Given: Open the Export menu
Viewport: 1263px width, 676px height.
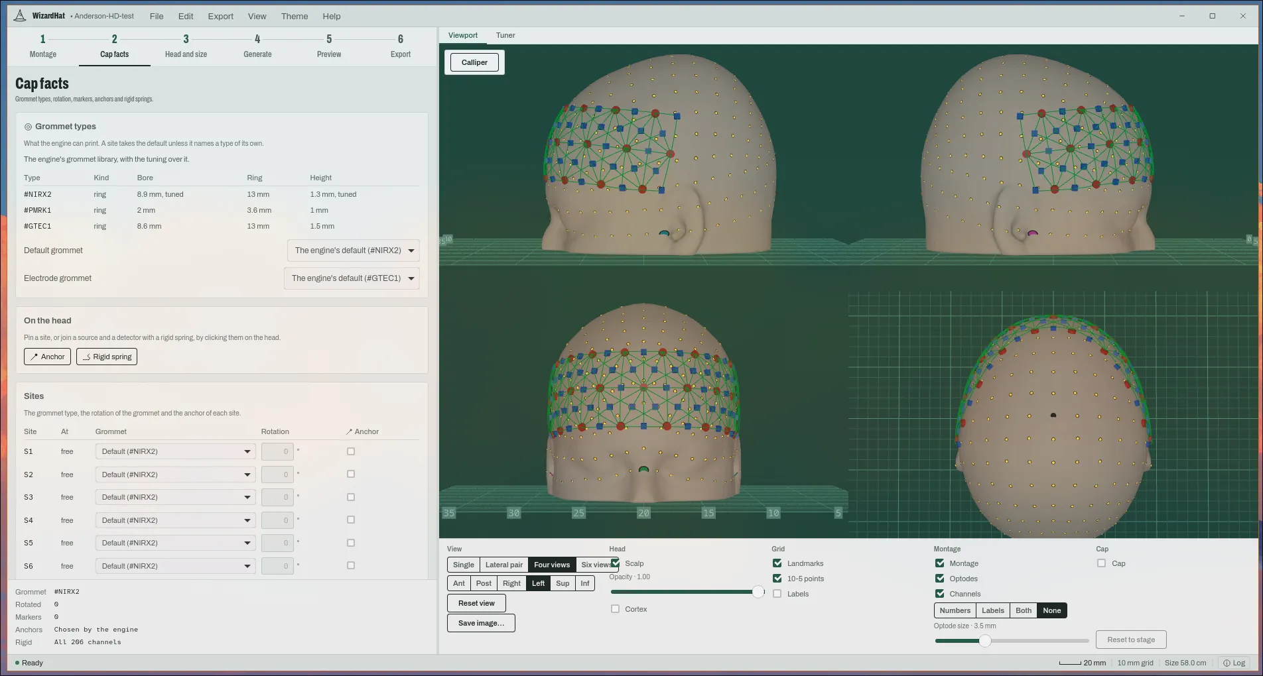Looking at the screenshot, I should click(220, 16).
